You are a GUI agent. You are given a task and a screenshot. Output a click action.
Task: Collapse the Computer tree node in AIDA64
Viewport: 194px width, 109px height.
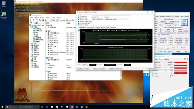tap(30, 27)
